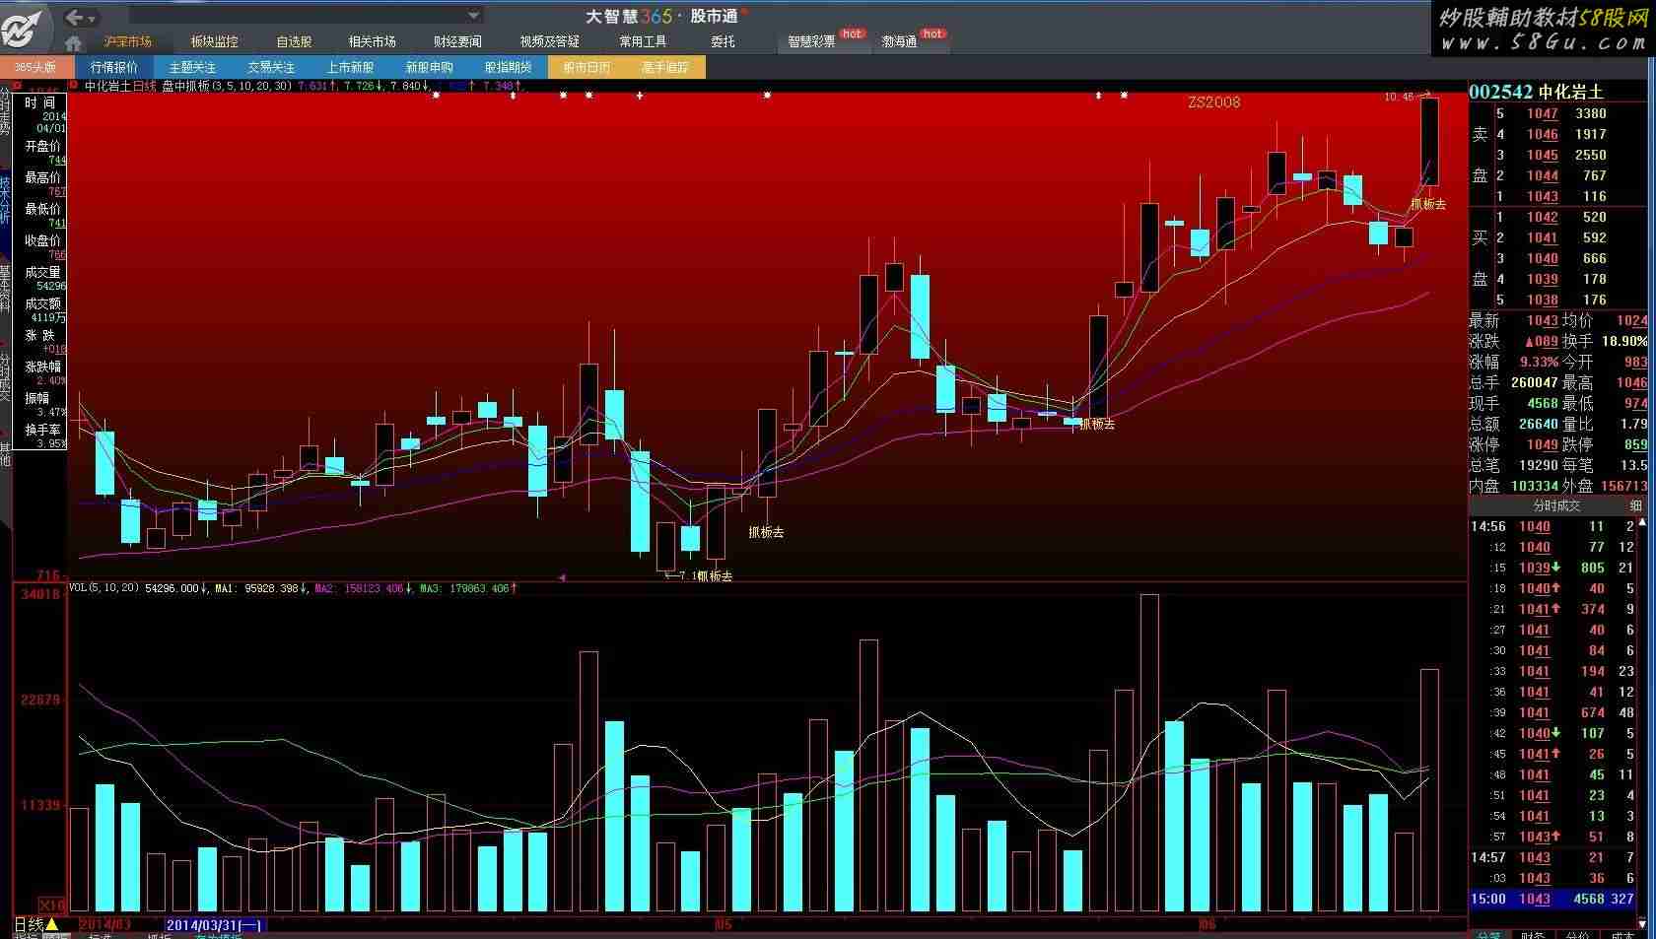
Task: Click the 2014/03/31 date marker
Action: pos(214,925)
